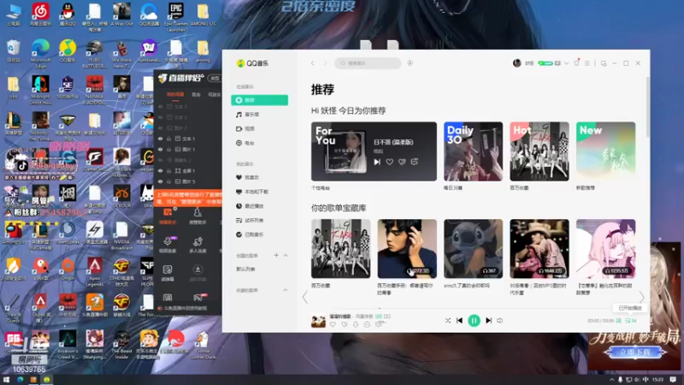684x385 pixels.
Task: Toggle visibility of 图片 1 layer
Action: [161, 149]
